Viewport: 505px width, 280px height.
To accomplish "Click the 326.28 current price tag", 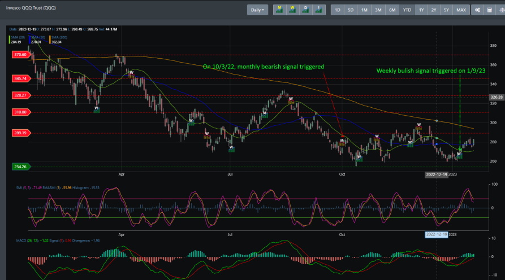I will (497, 97).
